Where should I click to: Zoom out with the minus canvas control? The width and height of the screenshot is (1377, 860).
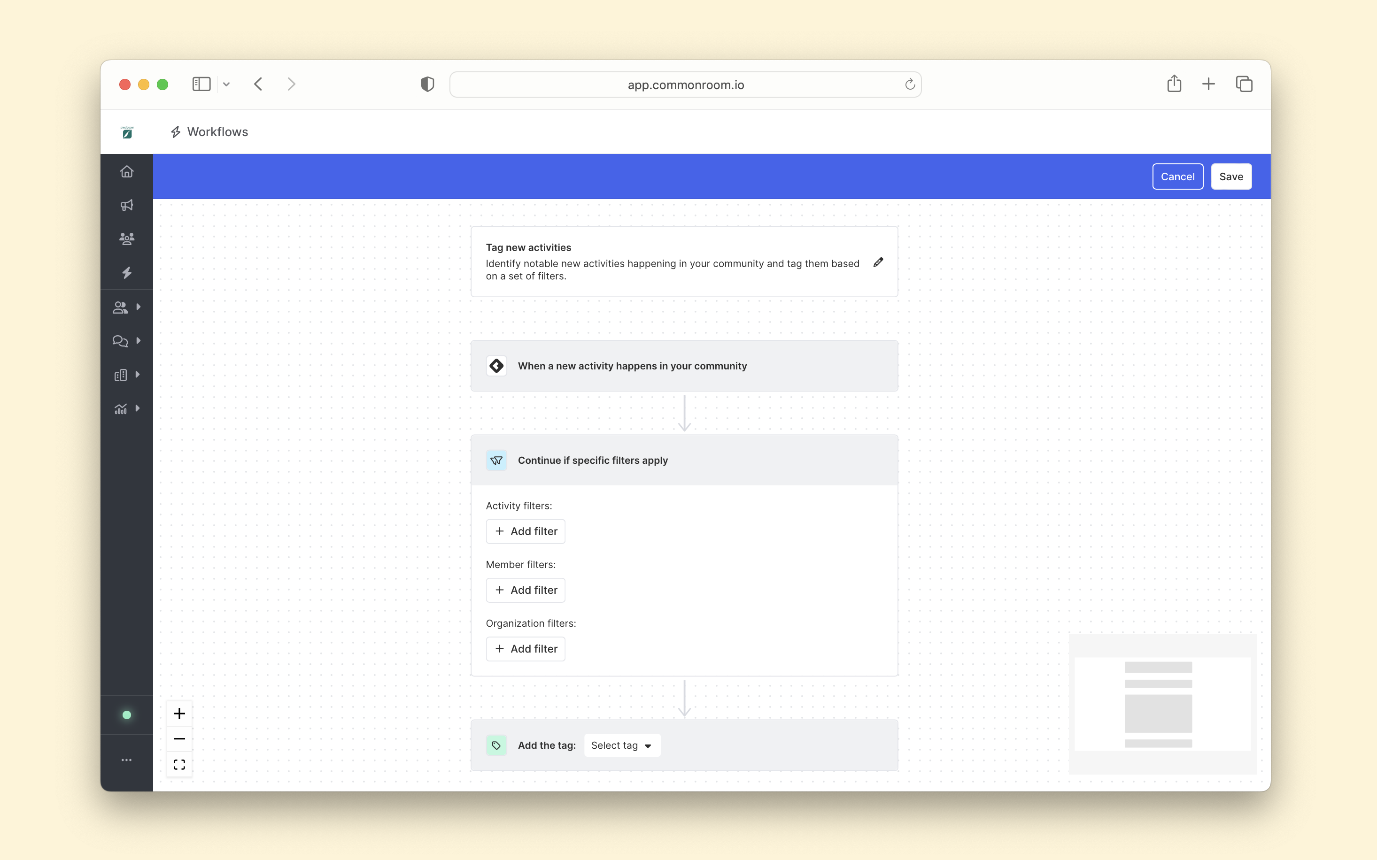[x=179, y=739]
